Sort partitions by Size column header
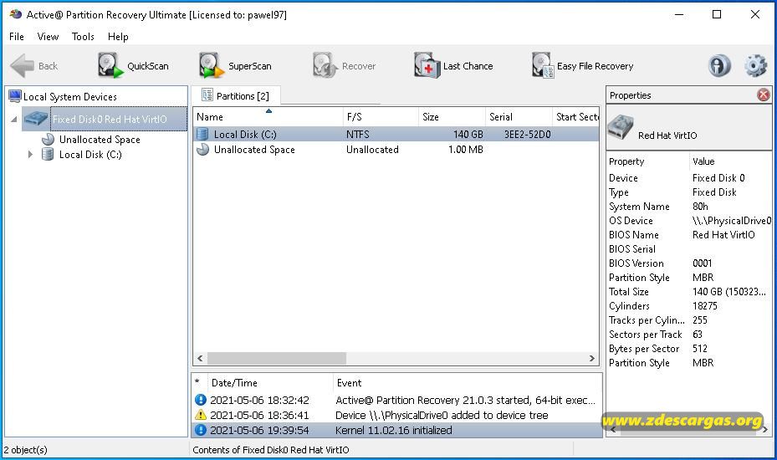 tap(452, 117)
